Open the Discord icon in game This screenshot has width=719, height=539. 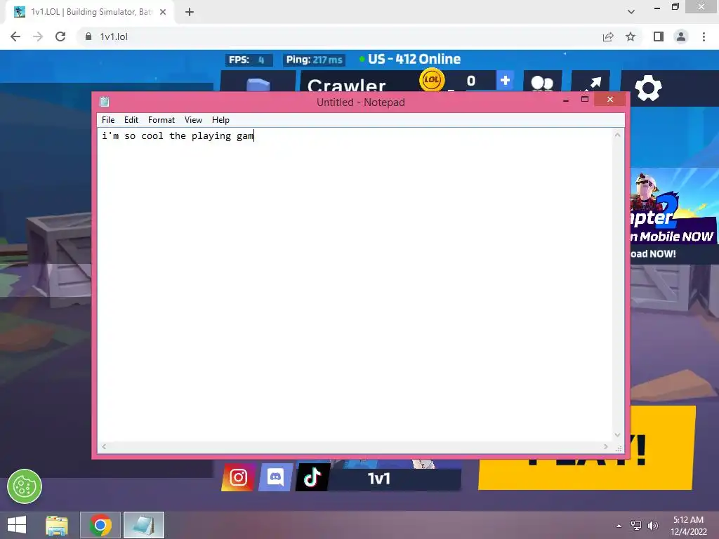(275, 477)
